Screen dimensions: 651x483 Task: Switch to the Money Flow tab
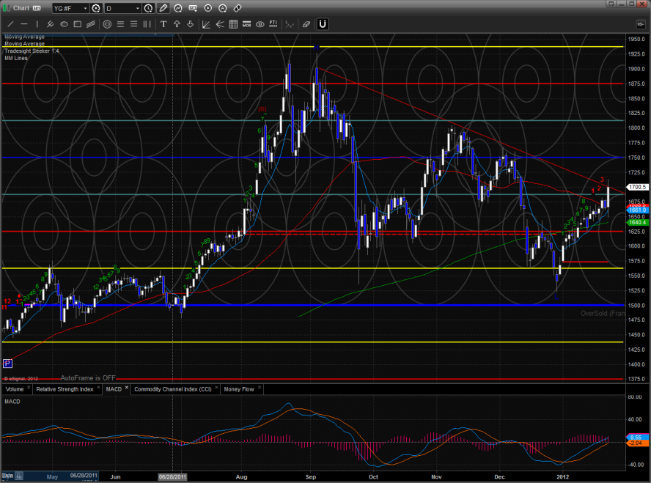(x=239, y=389)
